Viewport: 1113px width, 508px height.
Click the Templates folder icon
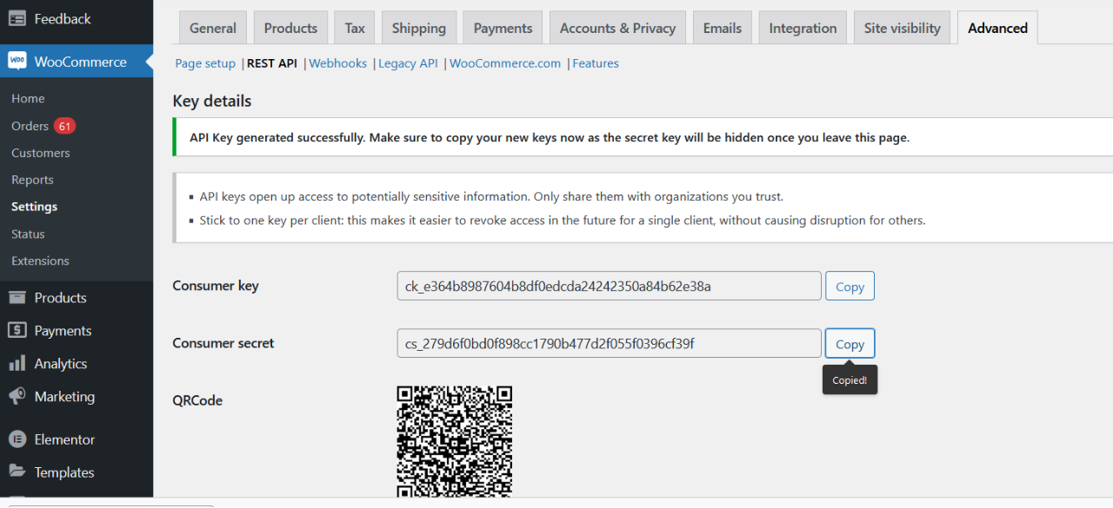(x=17, y=472)
